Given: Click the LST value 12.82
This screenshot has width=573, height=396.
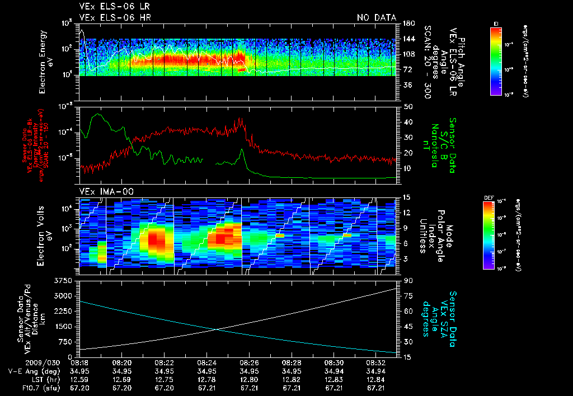Looking at the screenshot, I should (x=292, y=380).
